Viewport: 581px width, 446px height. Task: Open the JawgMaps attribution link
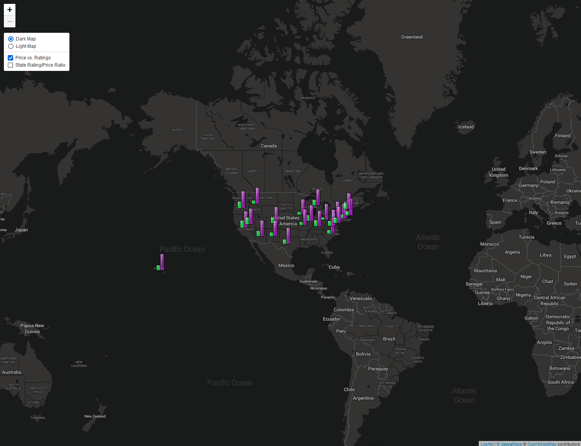point(511,444)
